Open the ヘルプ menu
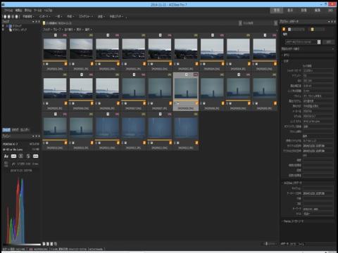This screenshot has height=253, width=338. tap(48, 11)
